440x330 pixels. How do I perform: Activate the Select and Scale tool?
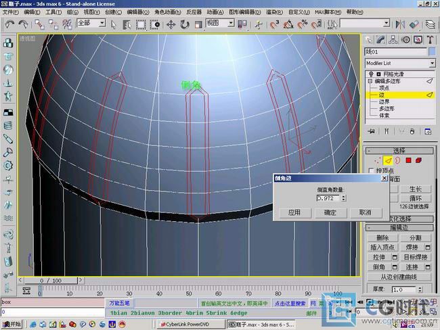coord(198,24)
